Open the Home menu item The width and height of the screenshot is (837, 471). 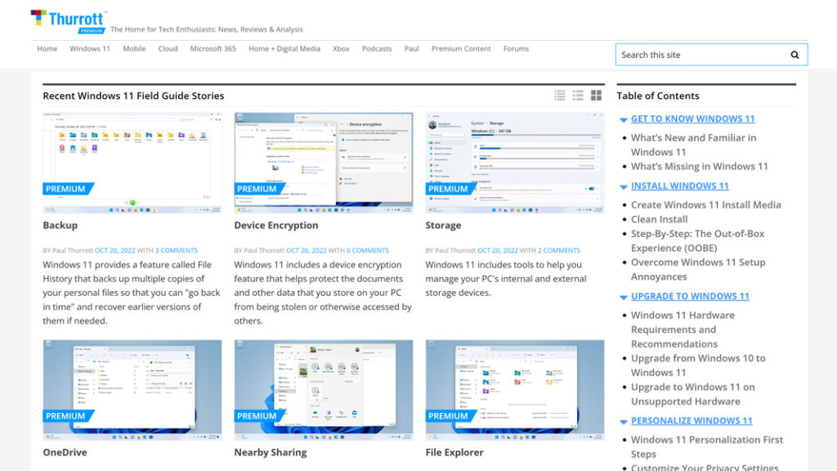pos(47,48)
